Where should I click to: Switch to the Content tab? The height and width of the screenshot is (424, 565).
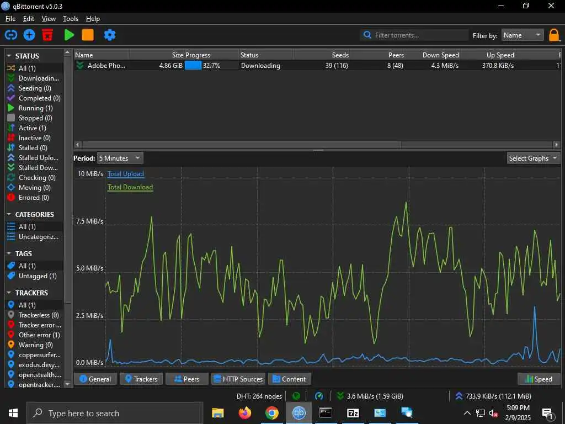click(x=289, y=379)
